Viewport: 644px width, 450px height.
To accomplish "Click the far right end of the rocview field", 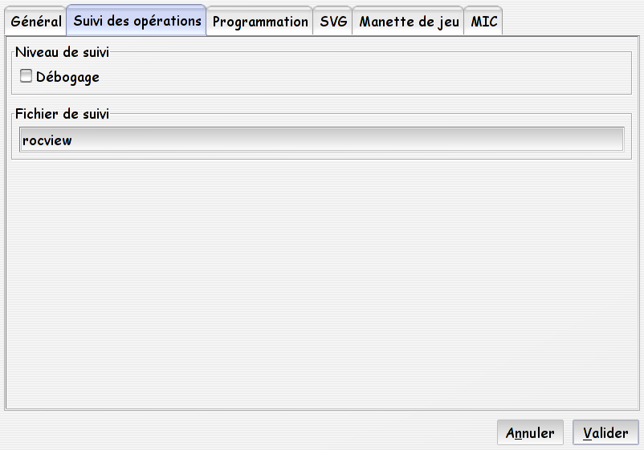I will (616, 140).
